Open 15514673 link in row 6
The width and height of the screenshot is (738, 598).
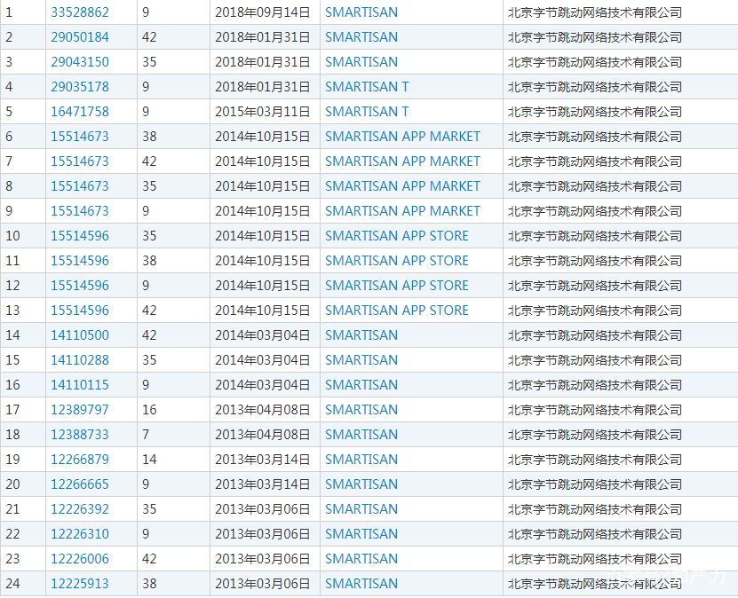coord(80,137)
